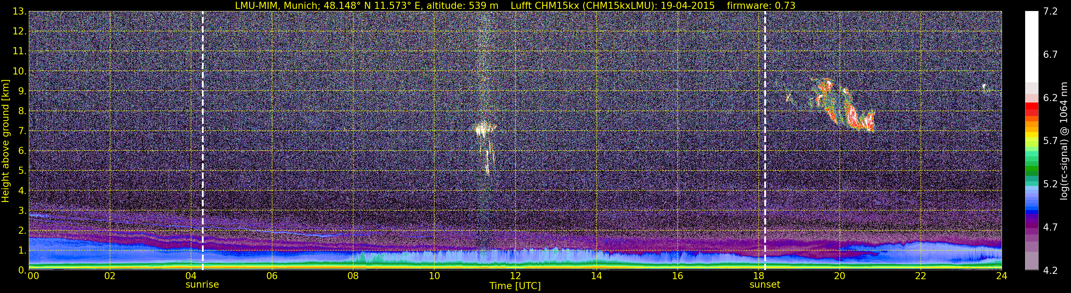Screen dimensions: 1071x293
Task: Click the time tick label 02
Action: click(x=110, y=276)
